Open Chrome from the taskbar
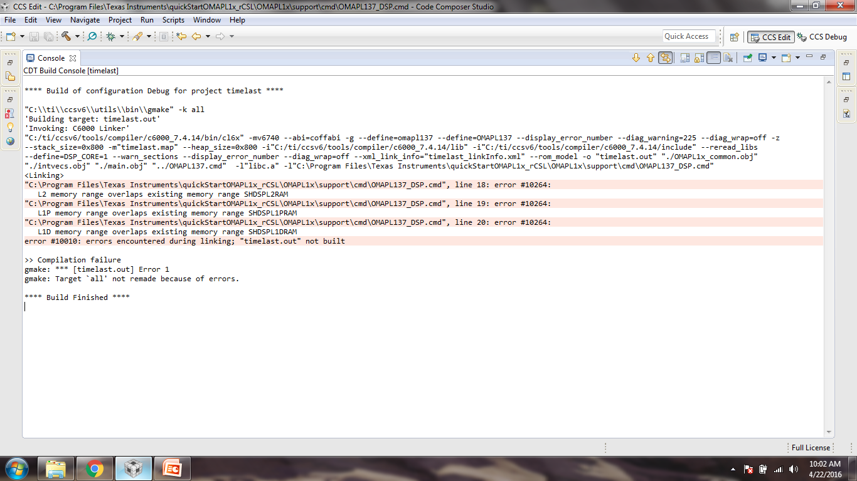857x481 pixels. tap(95, 468)
